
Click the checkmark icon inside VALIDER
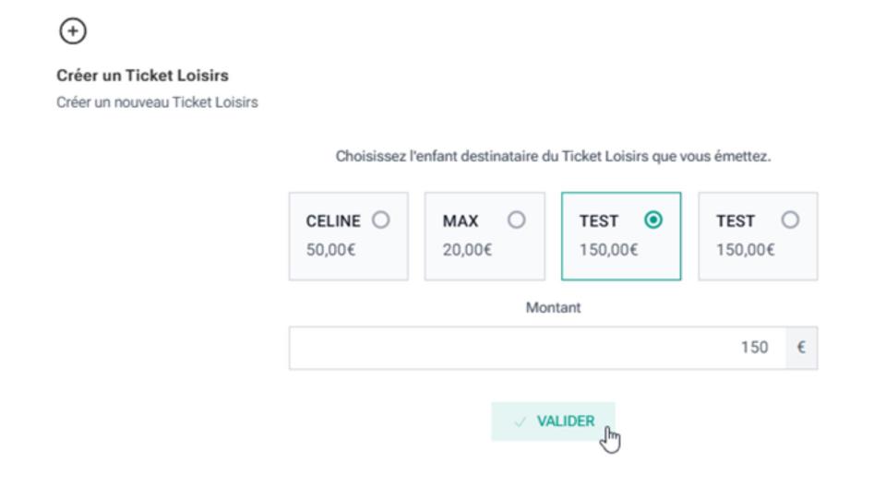pos(521,422)
